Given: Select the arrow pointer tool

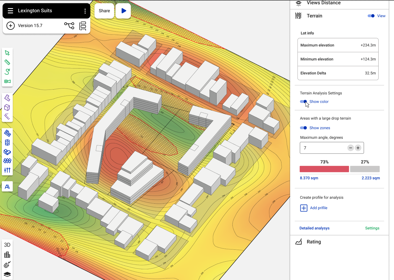Looking at the screenshot, I should point(7,53).
